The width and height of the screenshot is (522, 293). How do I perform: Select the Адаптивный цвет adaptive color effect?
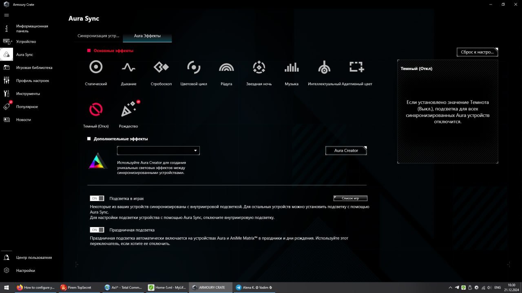coord(357,67)
